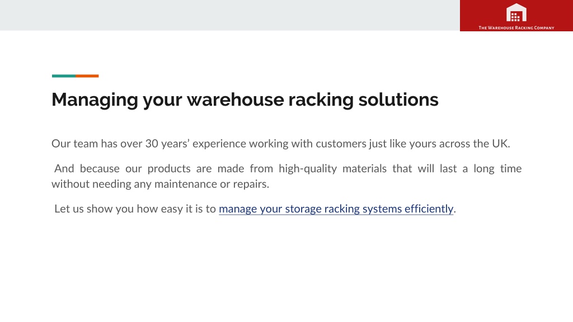Click the orange segment of the accent bar

point(87,76)
